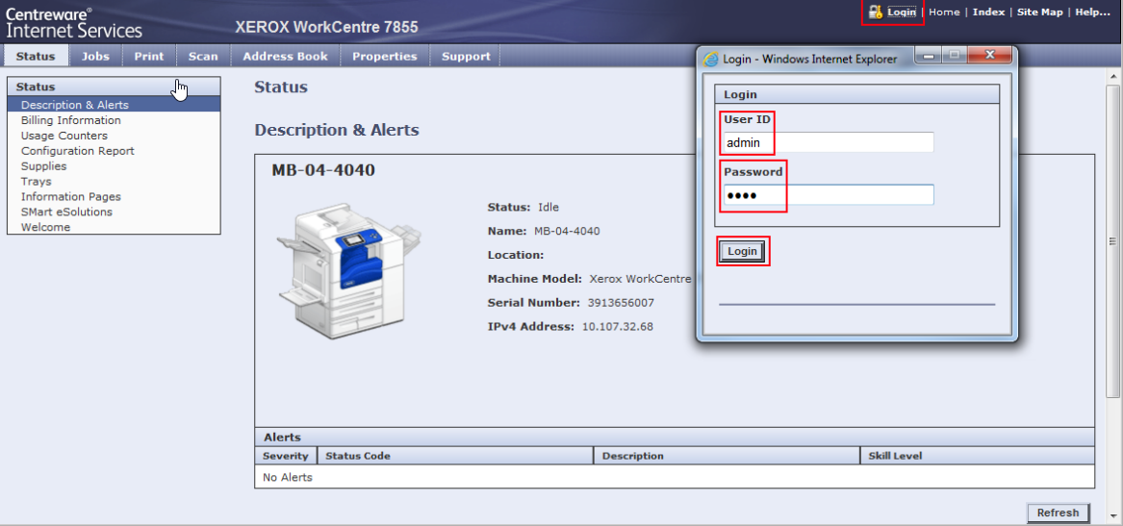Image resolution: width=1123 pixels, height=526 pixels.
Task: Click the Xerox WorkCentre printer image
Action: (348, 273)
